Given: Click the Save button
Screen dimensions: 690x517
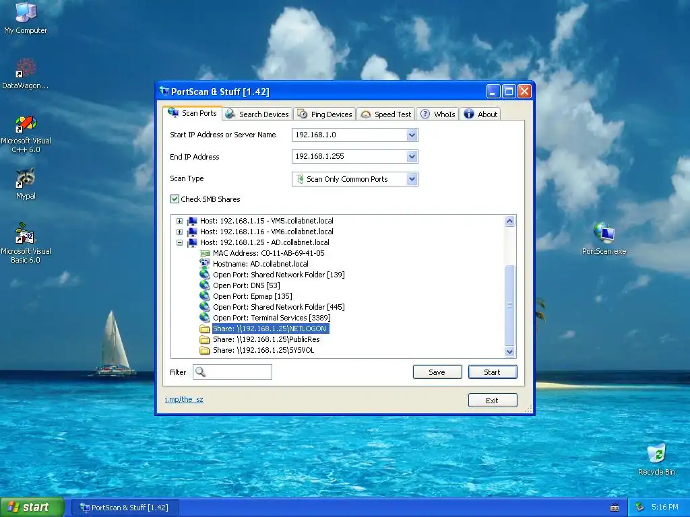Looking at the screenshot, I should click(x=437, y=372).
